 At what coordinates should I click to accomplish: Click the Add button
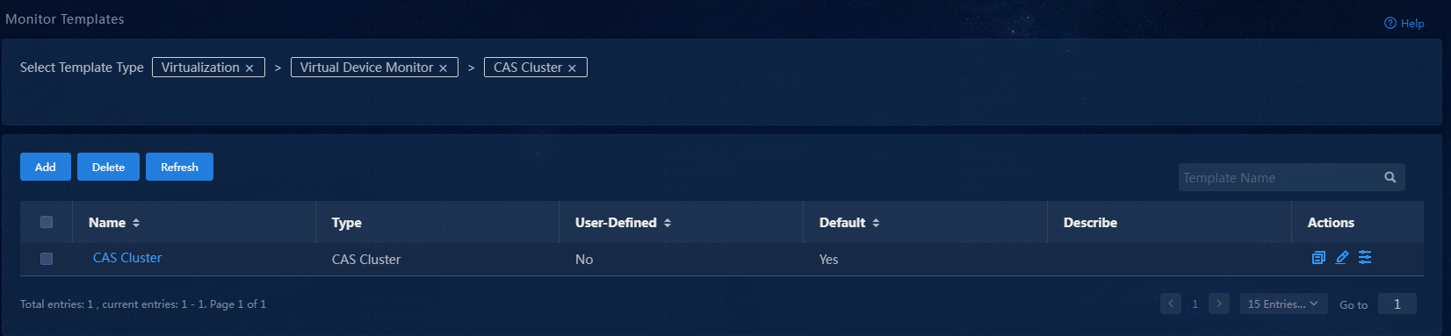pyautogui.click(x=46, y=167)
